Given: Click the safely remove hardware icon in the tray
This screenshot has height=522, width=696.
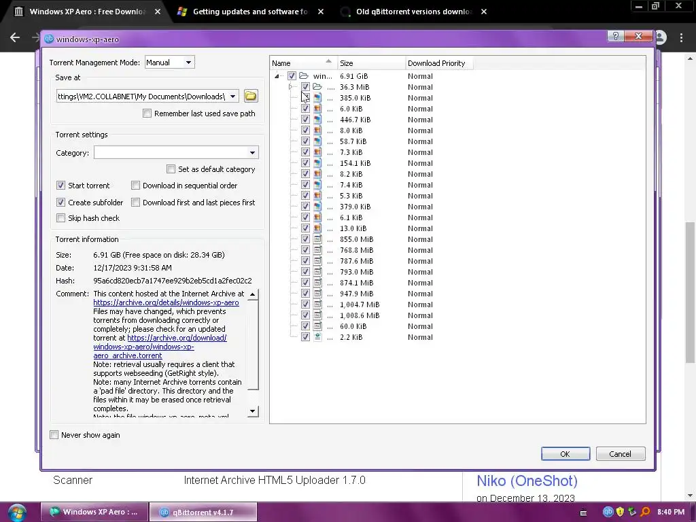Looking at the screenshot, I should (632, 512).
